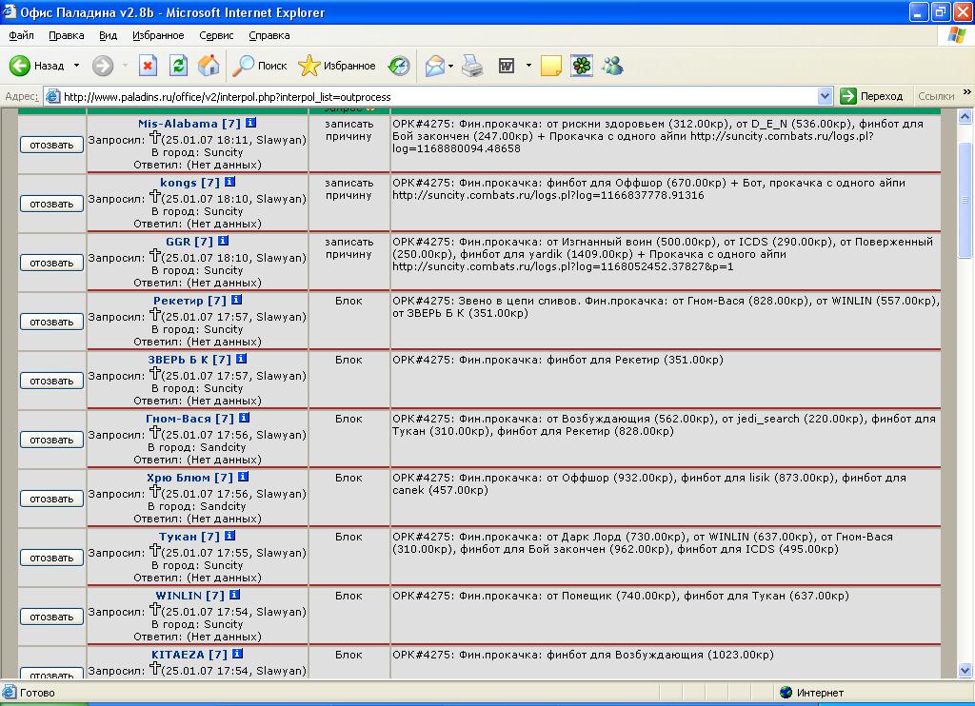Open the yellow note toolbar icon
975x706 pixels.
pyautogui.click(x=551, y=66)
